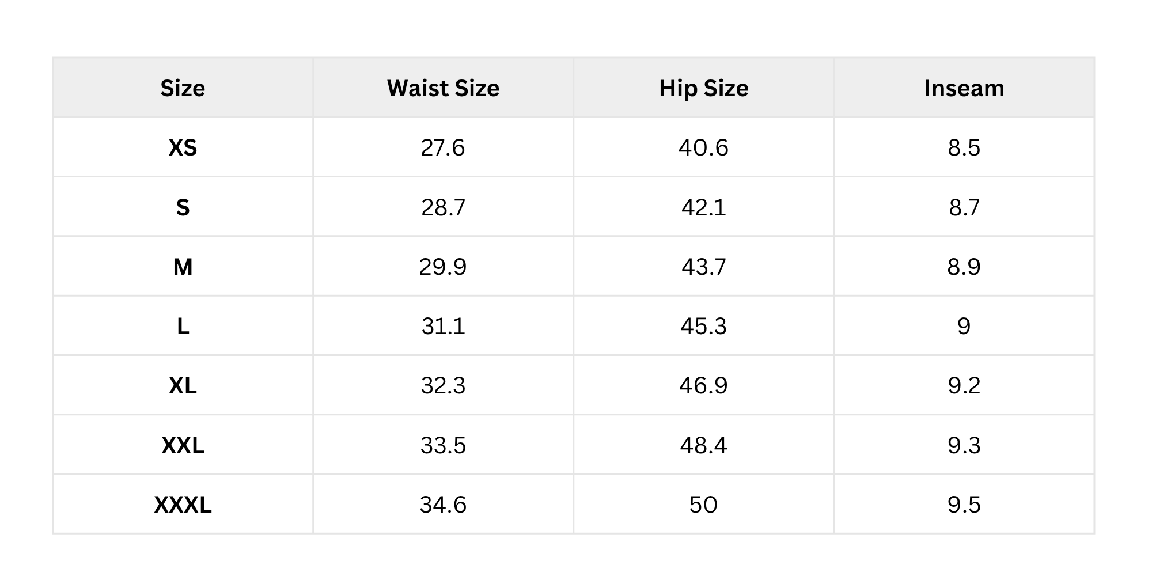Select hip value 45.3 cell

[x=703, y=327]
